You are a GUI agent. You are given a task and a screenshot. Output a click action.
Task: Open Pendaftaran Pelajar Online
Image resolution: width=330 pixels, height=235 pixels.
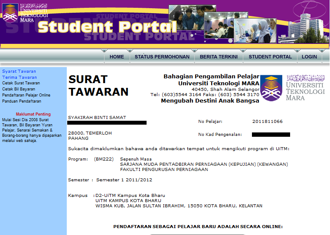(x=26, y=95)
